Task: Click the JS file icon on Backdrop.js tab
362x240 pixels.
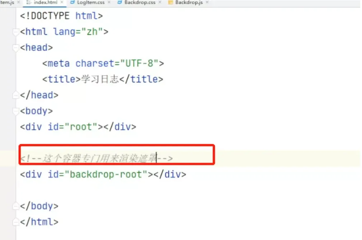Action: (x=170, y=3)
